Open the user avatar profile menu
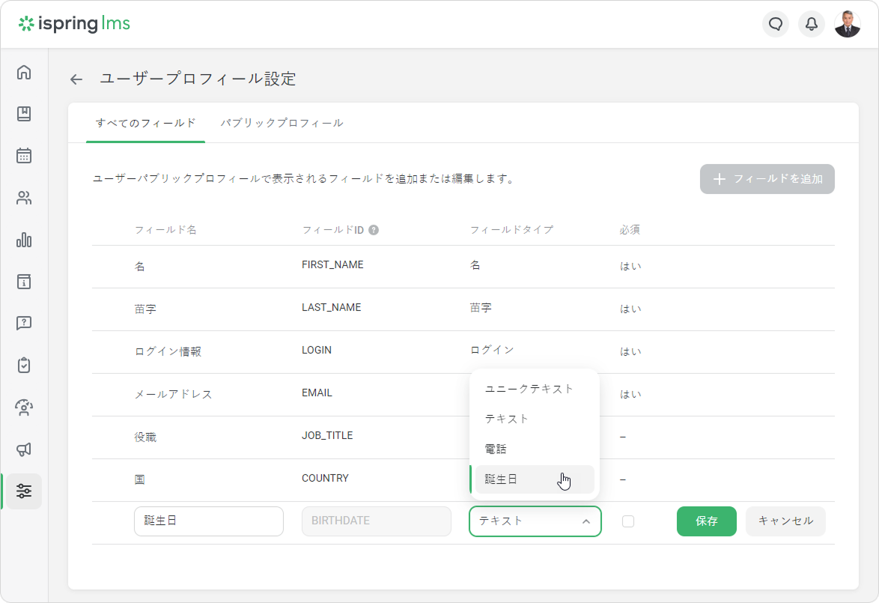 (x=848, y=24)
